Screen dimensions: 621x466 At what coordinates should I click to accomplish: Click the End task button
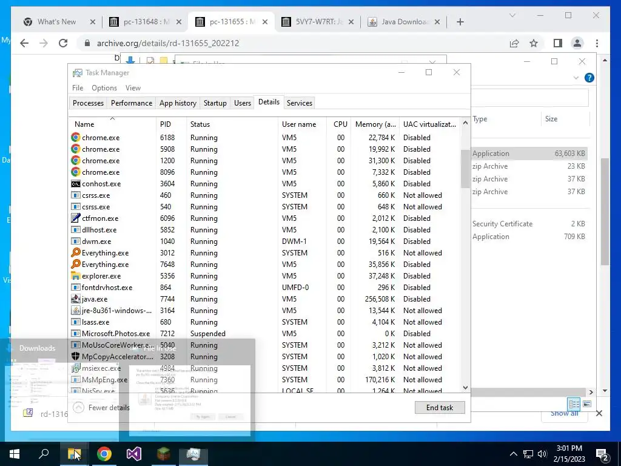pos(440,407)
